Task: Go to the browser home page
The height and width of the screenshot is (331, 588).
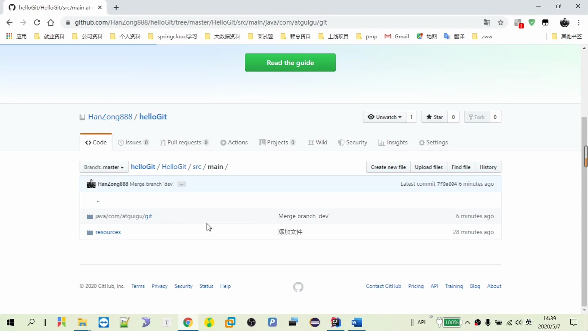Action: tap(51, 22)
